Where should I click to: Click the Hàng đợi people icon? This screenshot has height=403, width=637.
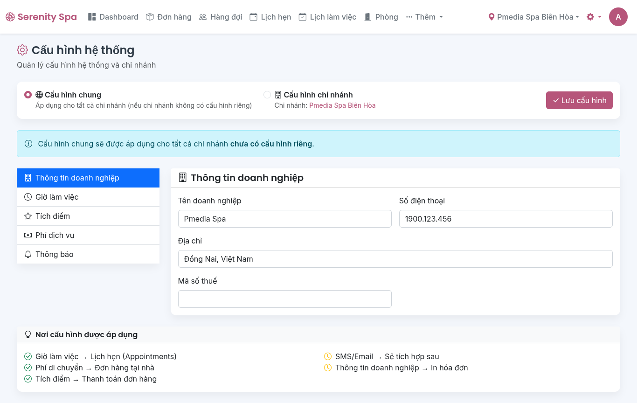203,17
